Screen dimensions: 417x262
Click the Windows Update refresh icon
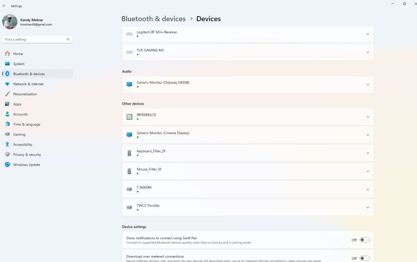[7, 165]
